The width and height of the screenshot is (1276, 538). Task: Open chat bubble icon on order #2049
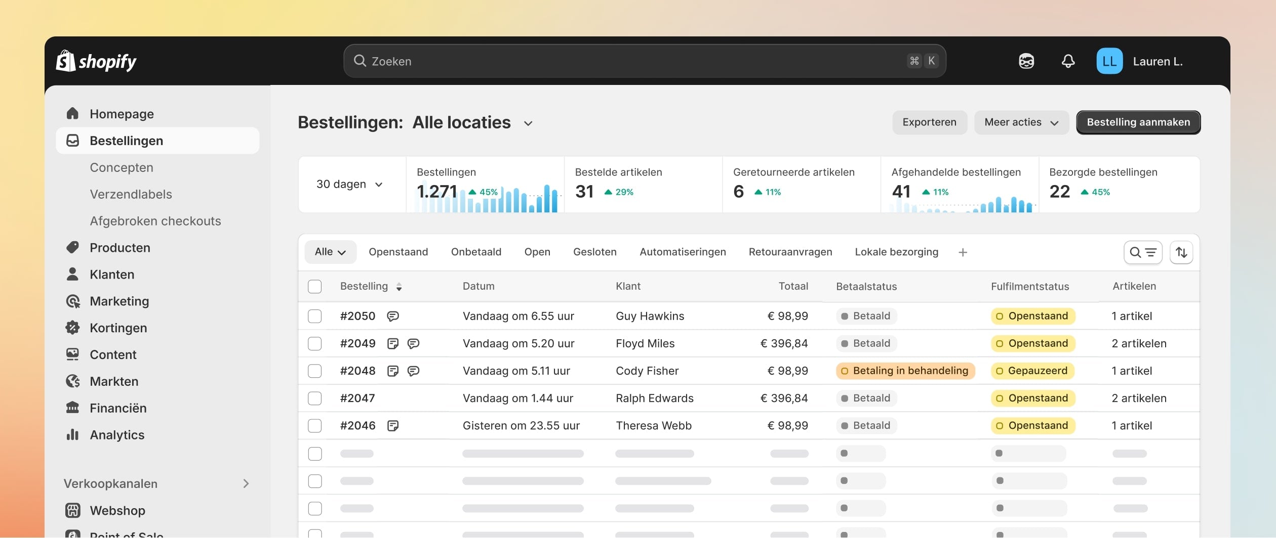click(x=413, y=343)
